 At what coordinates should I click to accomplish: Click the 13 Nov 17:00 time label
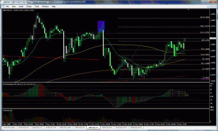(x=181, y=124)
